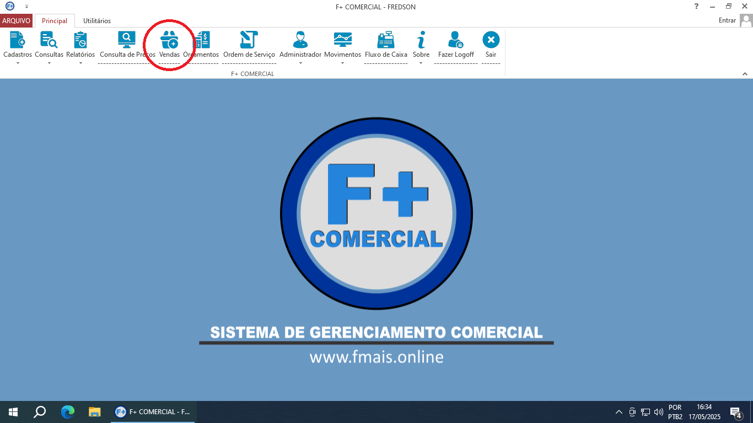Open the ARQUIVO menu
This screenshot has width=753, height=423.
[16, 21]
